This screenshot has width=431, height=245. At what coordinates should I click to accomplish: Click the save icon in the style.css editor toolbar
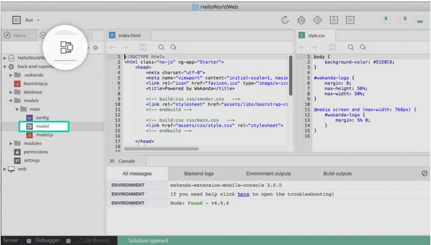coord(333,48)
